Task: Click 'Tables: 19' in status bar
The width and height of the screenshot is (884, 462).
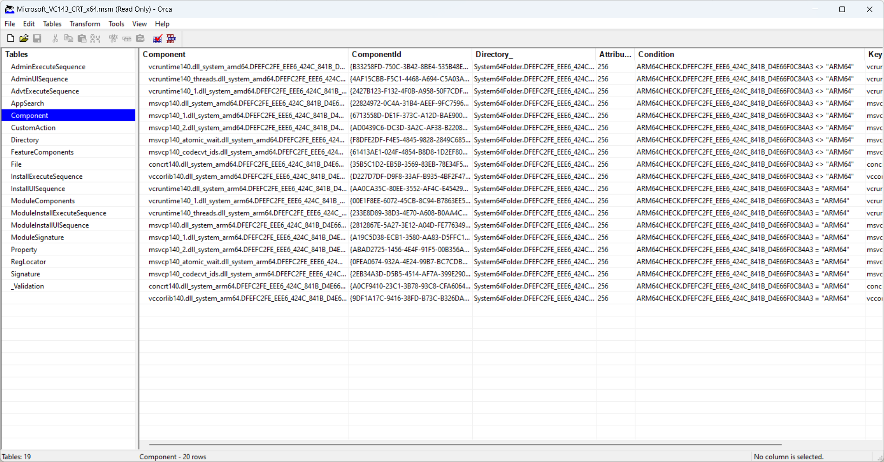Action: point(17,456)
